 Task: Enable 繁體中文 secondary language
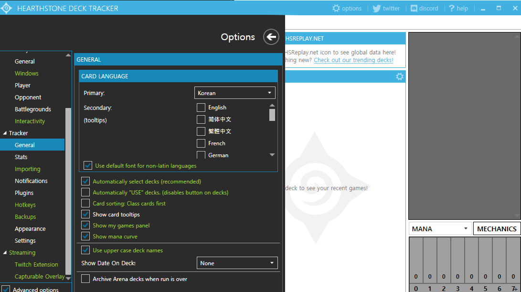click(x=201, y=131)
